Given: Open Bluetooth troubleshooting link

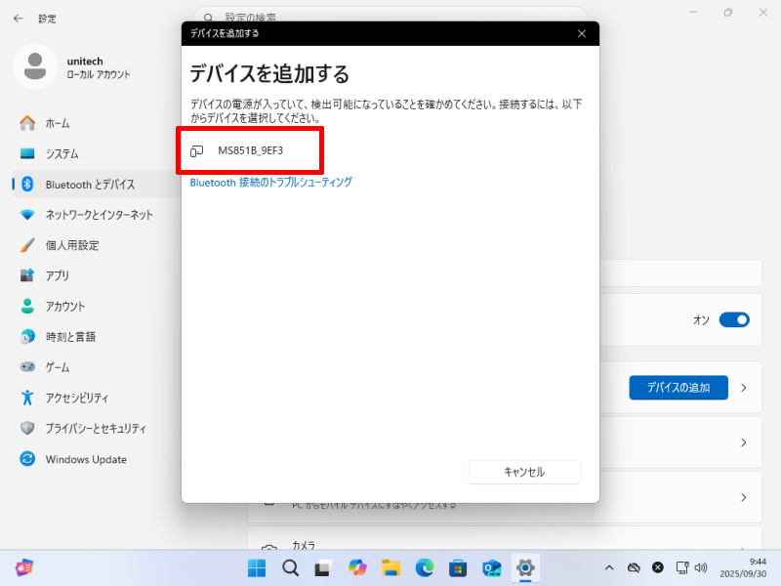Looking at the screenshot, I should click(270, 183).
